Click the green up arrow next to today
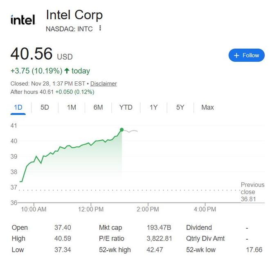 tap(67, 71)
